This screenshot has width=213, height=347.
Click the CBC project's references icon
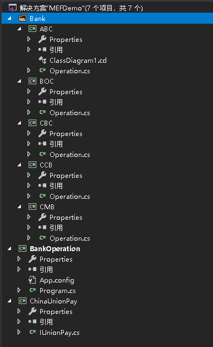[x=42, y=144]
